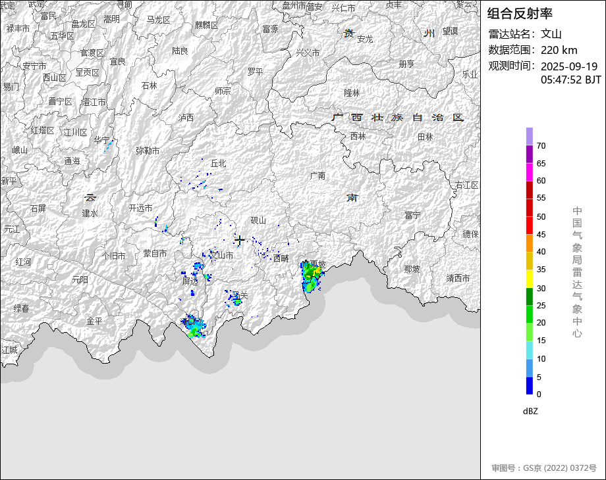
Task: Click the '澄江市' map label
Action: tap(94, 102)
